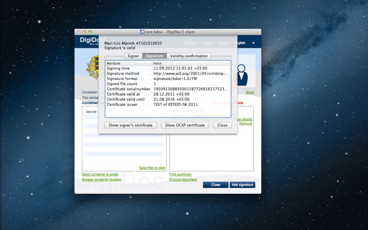Select the Signature tab
The image size is (368, 230).
coord(154,56)
